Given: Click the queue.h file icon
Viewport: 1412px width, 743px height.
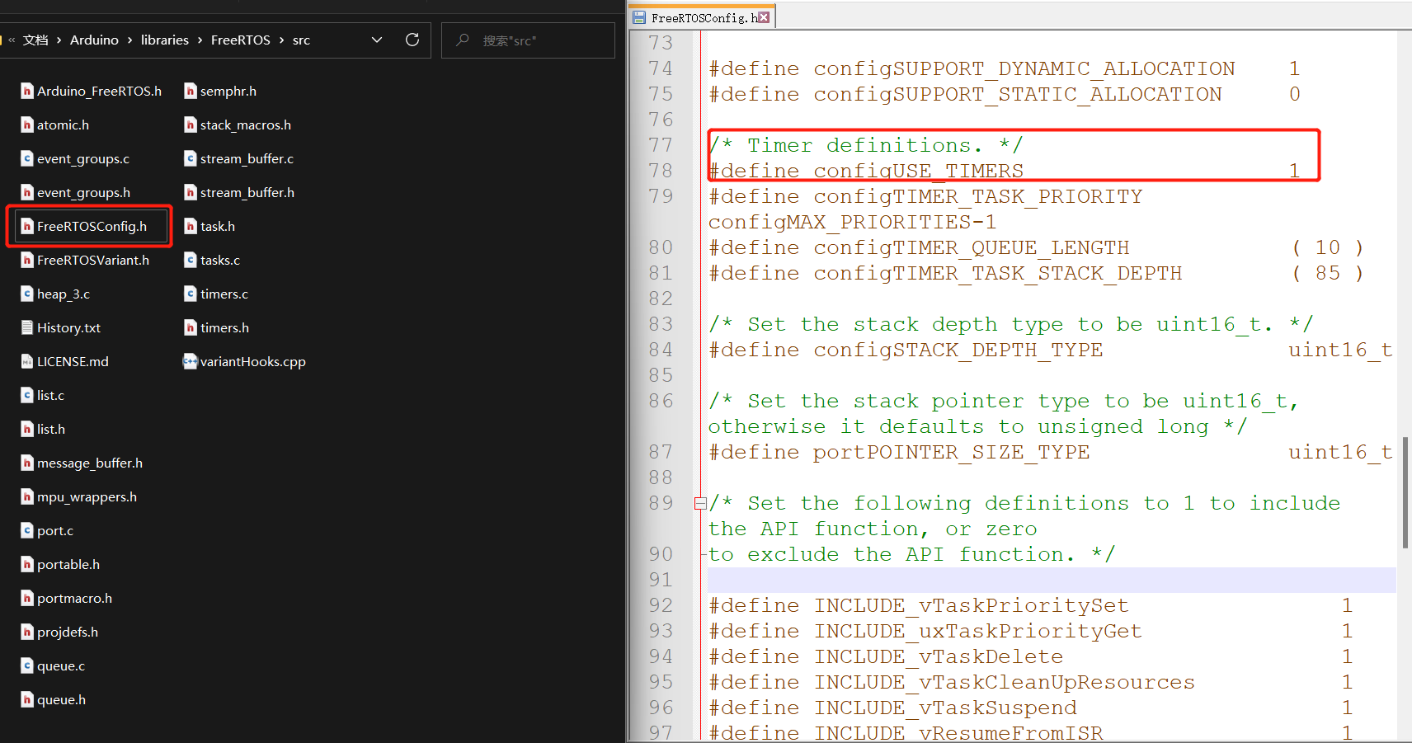Looking at the screenshot, I should [x=27, y=699].
